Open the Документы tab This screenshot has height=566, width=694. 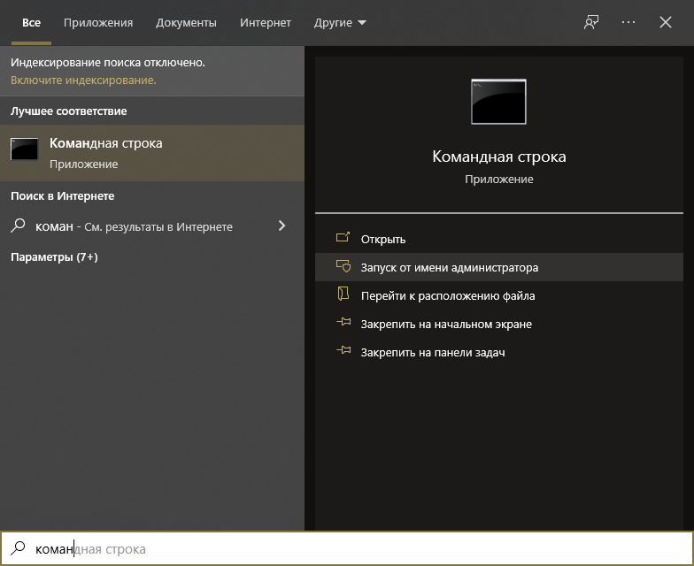coord(186,23)
